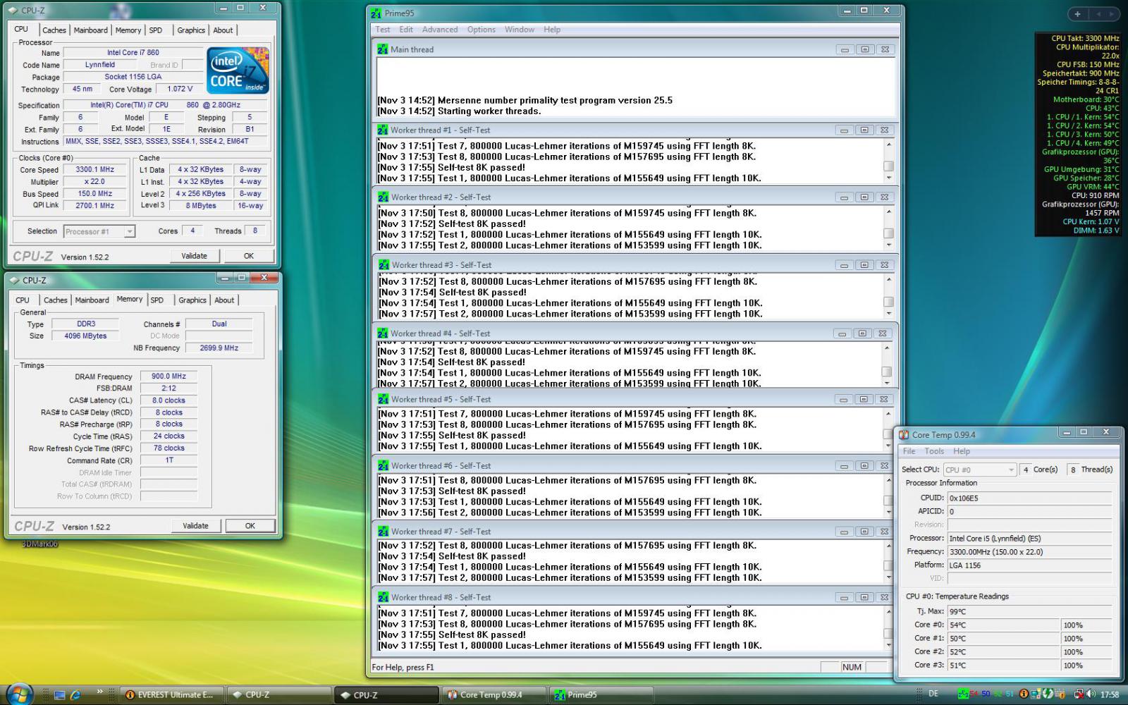Click the DE language indicator on taskbar
1128x705 pixels.
933,694
